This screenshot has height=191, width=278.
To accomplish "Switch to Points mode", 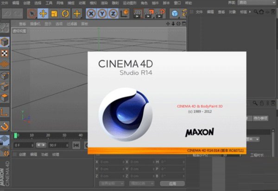I will coord(5,76).
